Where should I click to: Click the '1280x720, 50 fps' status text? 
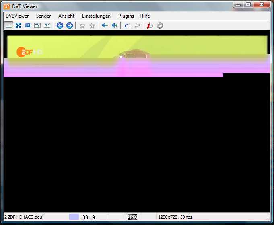click(x=175, y=217)
